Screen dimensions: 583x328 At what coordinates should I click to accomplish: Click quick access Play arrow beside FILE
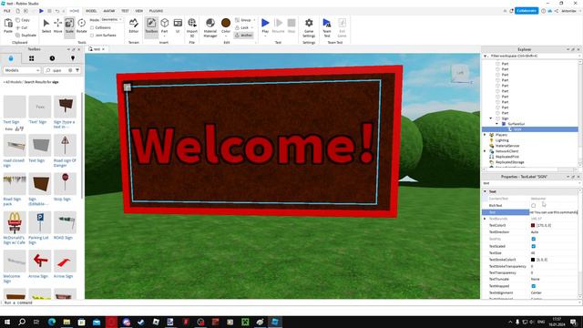41,11
